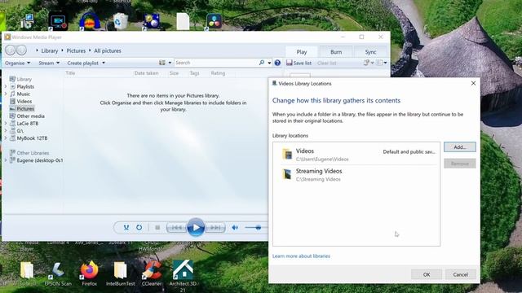This screenshot has width=522, height=293.
Task: Switch to the Sync tab
Action: [370, 52]
